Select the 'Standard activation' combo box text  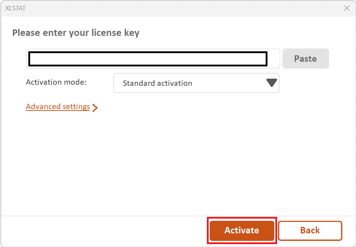click(x=157, y=83)
